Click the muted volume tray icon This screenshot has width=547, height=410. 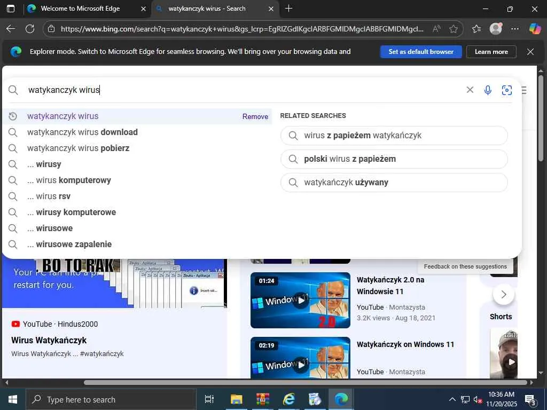pyautogui.click(x=477, y=399)
